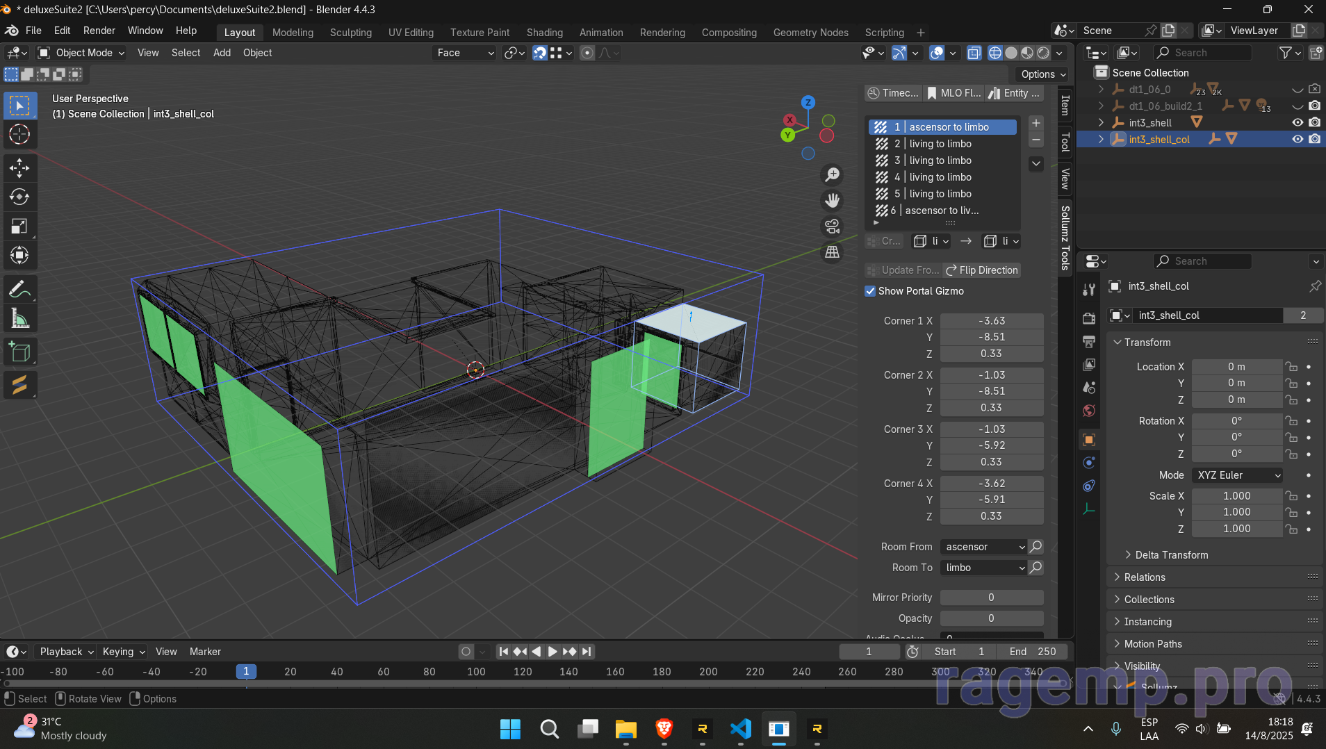This screenshot has width=1326, height=749.
Task: Switch to the Shading workspace tab
Action: [544, 33]
